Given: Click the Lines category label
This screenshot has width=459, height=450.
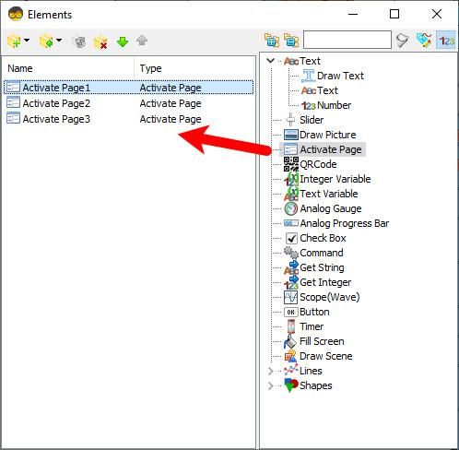Looking at the screenshot, I should coord(311,371).
